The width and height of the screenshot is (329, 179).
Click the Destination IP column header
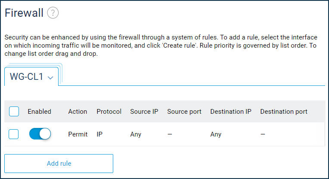(231, 112)
